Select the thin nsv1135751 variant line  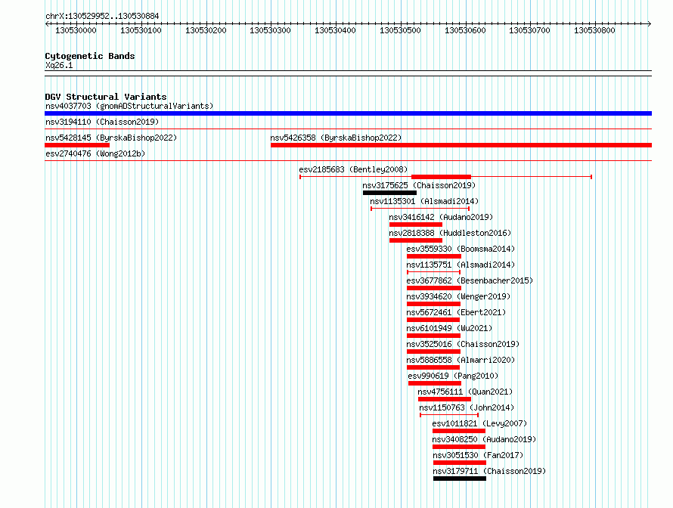point(434,272)
